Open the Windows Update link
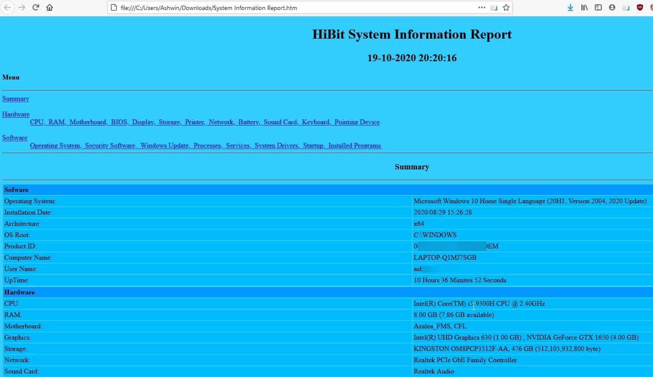The width and height of the screenshot is (653, 377). [x=164, y=146]
